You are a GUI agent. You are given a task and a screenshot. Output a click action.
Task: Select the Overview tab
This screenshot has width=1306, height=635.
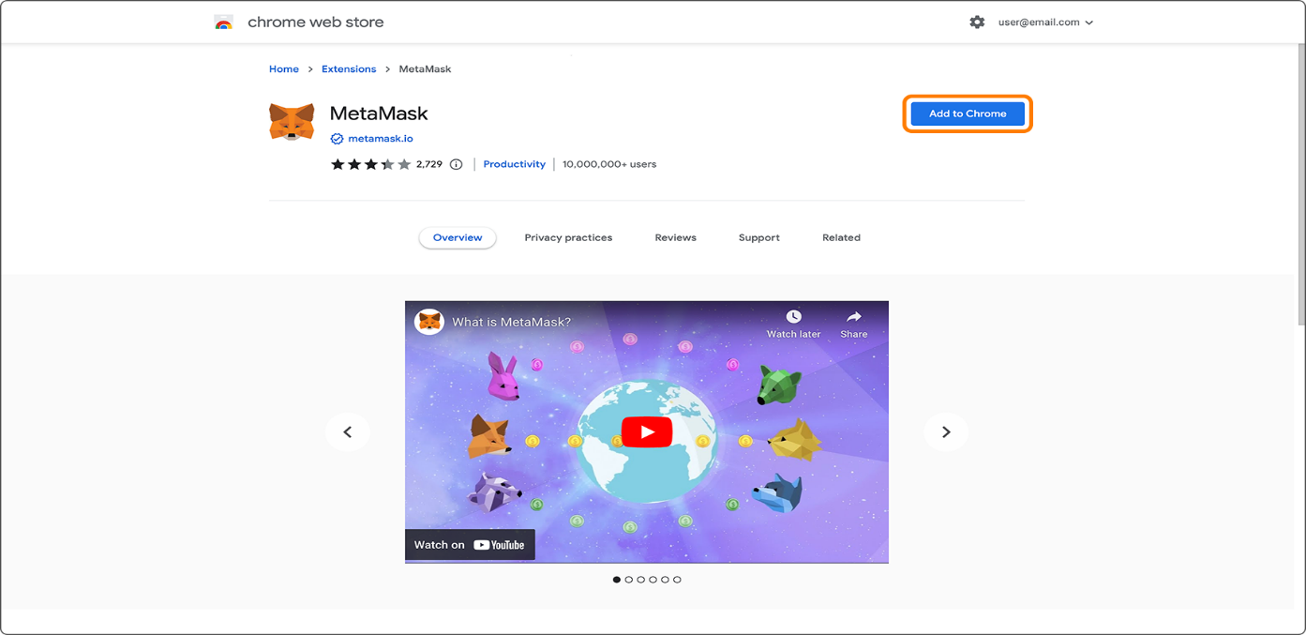coord(458,237)
